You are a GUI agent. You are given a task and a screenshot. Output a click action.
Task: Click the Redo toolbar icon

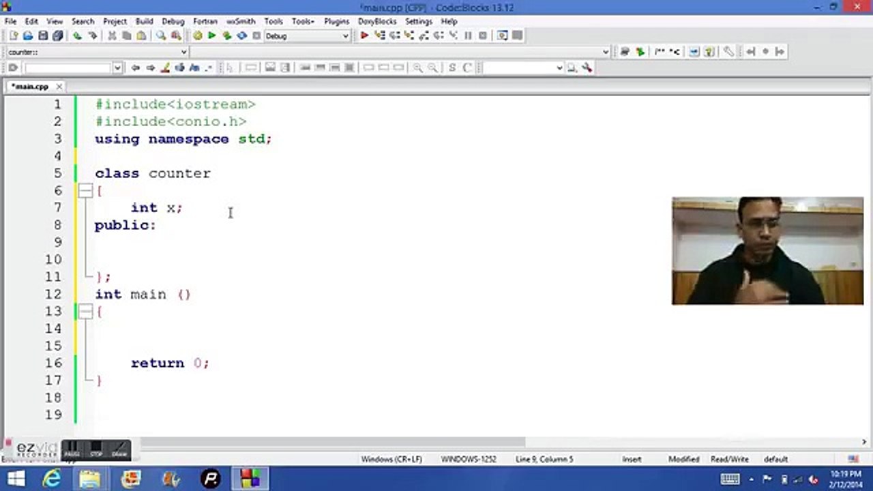[92, 35]
